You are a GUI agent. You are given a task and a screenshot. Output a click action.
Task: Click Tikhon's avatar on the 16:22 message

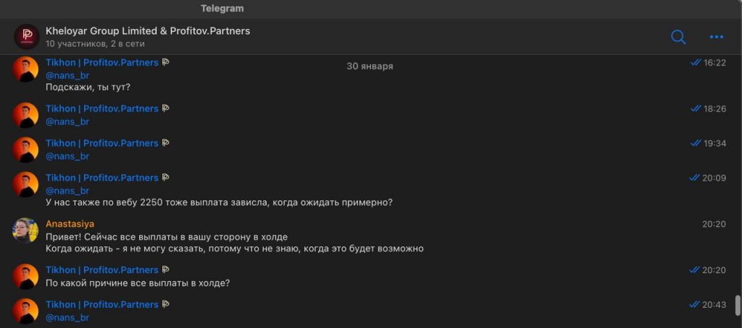pyautogui.click(x=25, y=69)
